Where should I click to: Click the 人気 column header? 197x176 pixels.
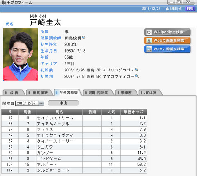point(111,112)
